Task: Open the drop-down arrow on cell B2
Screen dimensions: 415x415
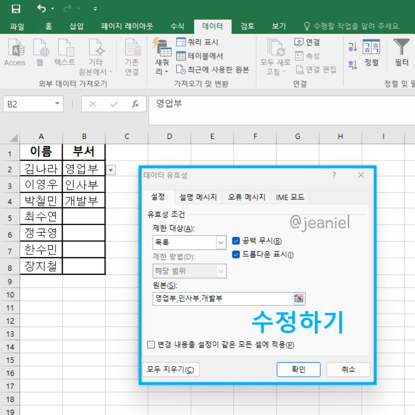Action: click(x=110, y=170)
